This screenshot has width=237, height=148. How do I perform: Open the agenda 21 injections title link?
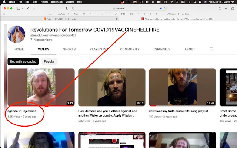(22, 111)
